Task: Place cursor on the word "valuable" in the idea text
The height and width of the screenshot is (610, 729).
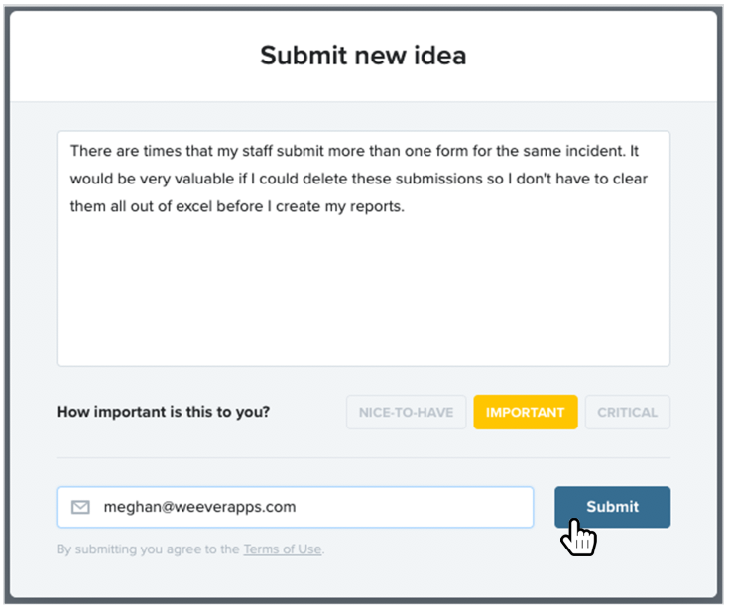Action: pos(204,179)
